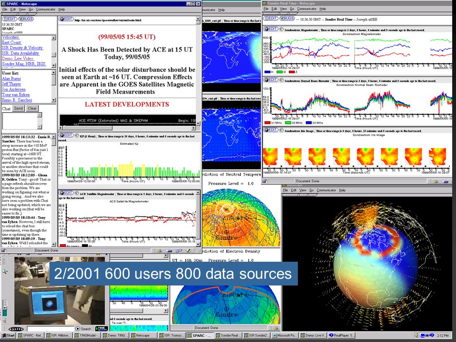Open the Velocities link in SPARC sidebar
This screenshot has width=456, height=342.
[10, 37]
